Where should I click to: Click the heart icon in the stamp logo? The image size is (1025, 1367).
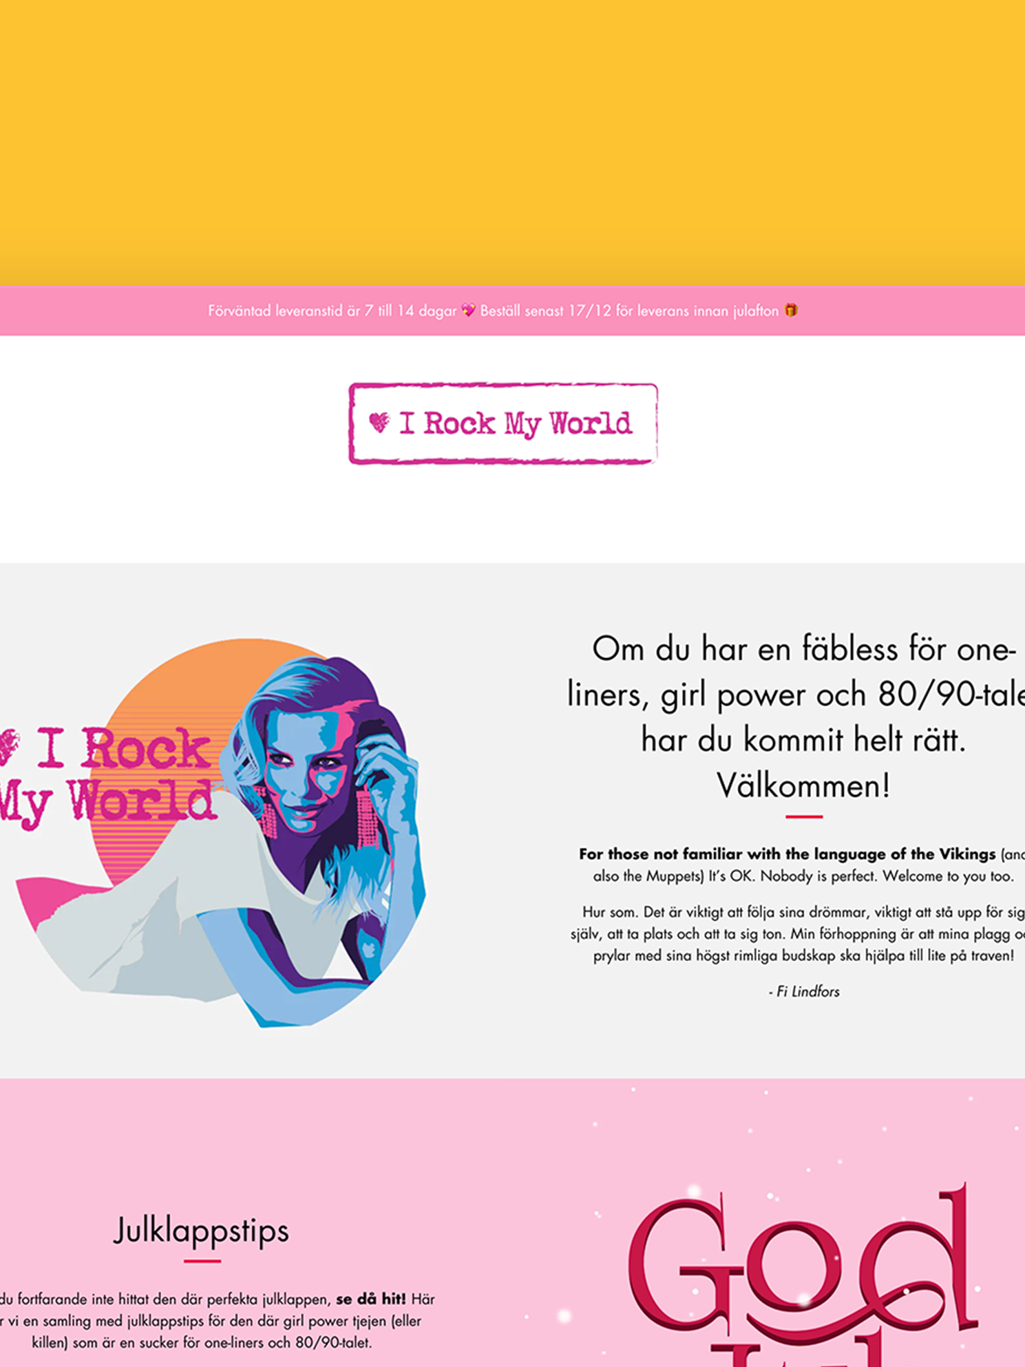(x=379, y=422)
